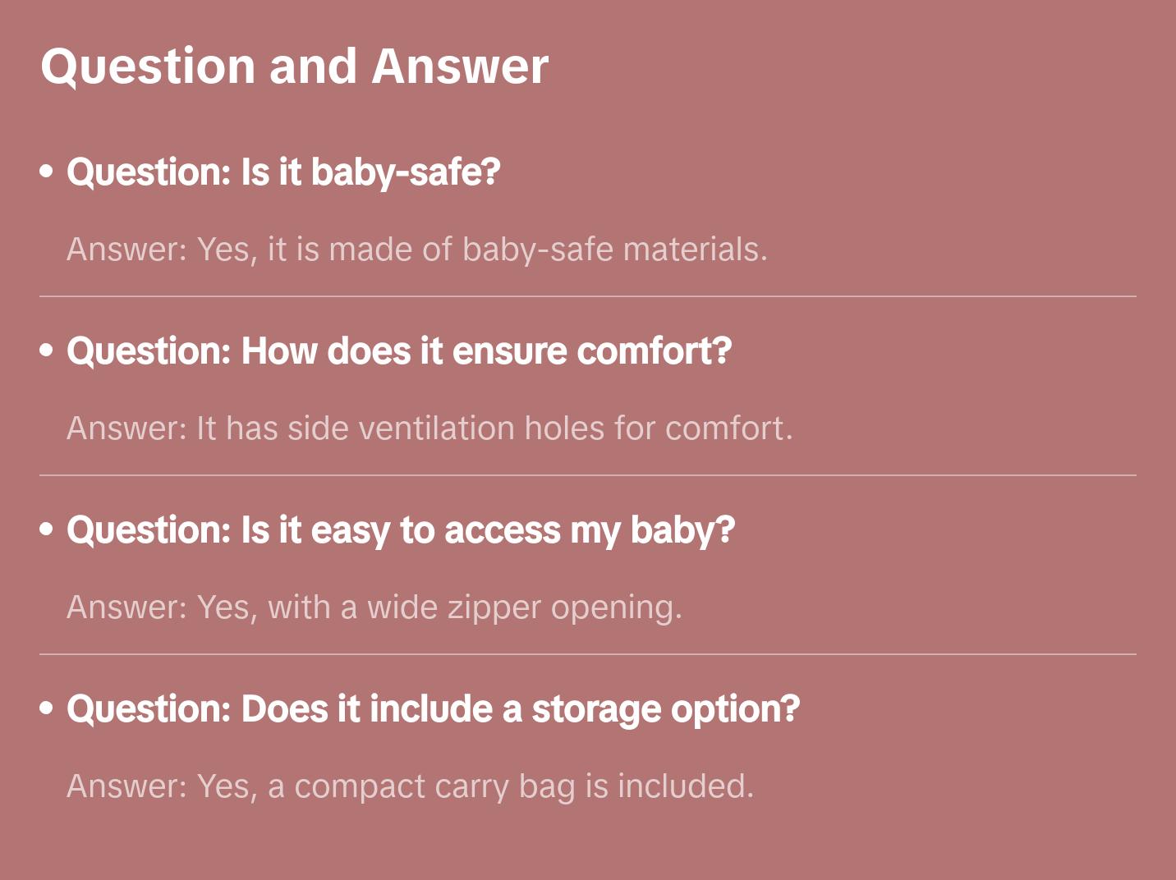
Task: Click the bullet beside the baby-safe question
Action: pyautogui.click(x=47, y=172)
